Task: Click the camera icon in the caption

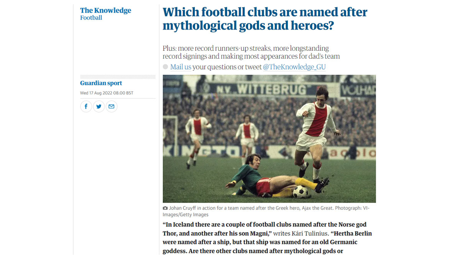Action: pos(165,208)
